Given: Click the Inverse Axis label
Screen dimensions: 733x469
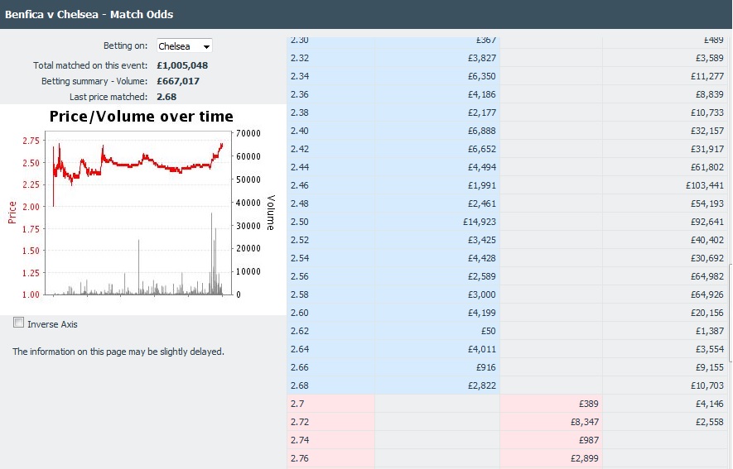Looking at the screenshot, I should (52, 324).
